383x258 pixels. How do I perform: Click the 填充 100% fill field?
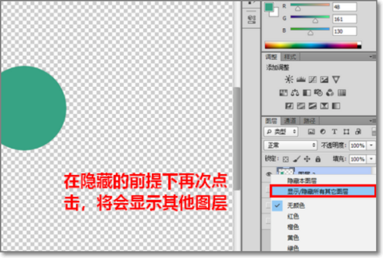pyautogui.click(x=357, y=159)
